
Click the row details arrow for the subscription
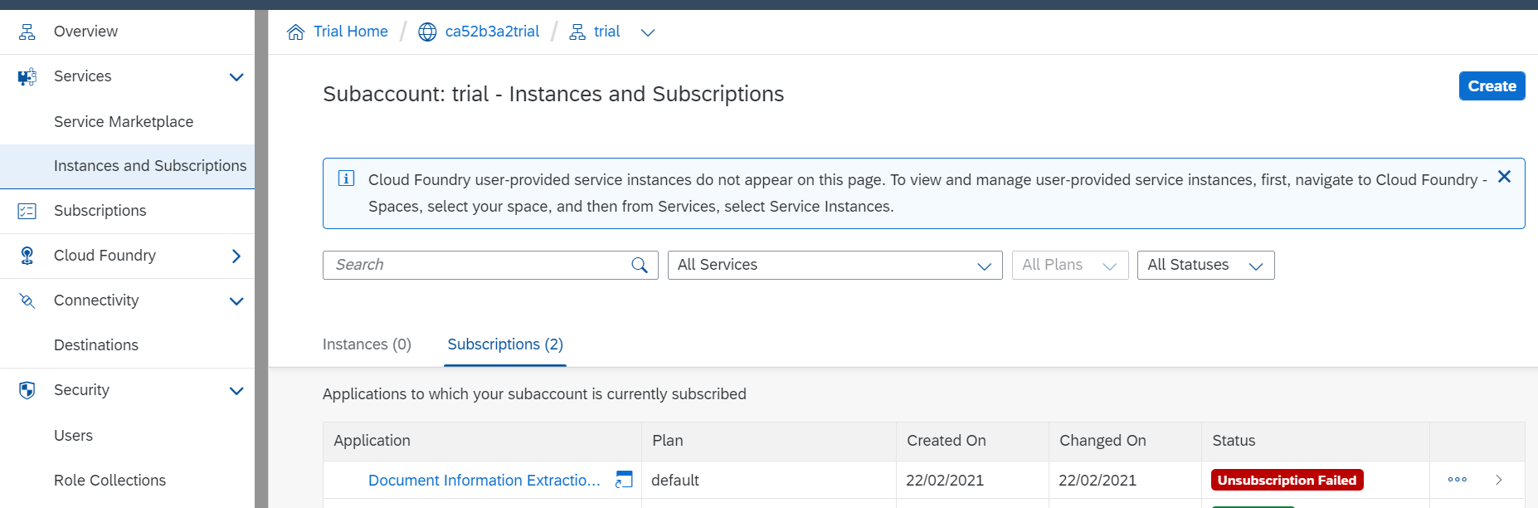[1499, 480]
